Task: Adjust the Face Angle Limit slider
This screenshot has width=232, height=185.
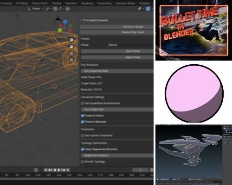Action: 117,110
